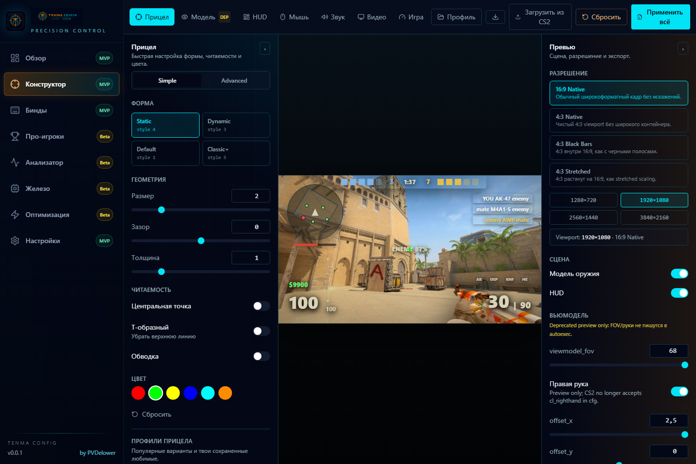696x464 pixels.
Task: Click the Толщина slider handle
Action: pyautogui.click(x=161, y=272)
